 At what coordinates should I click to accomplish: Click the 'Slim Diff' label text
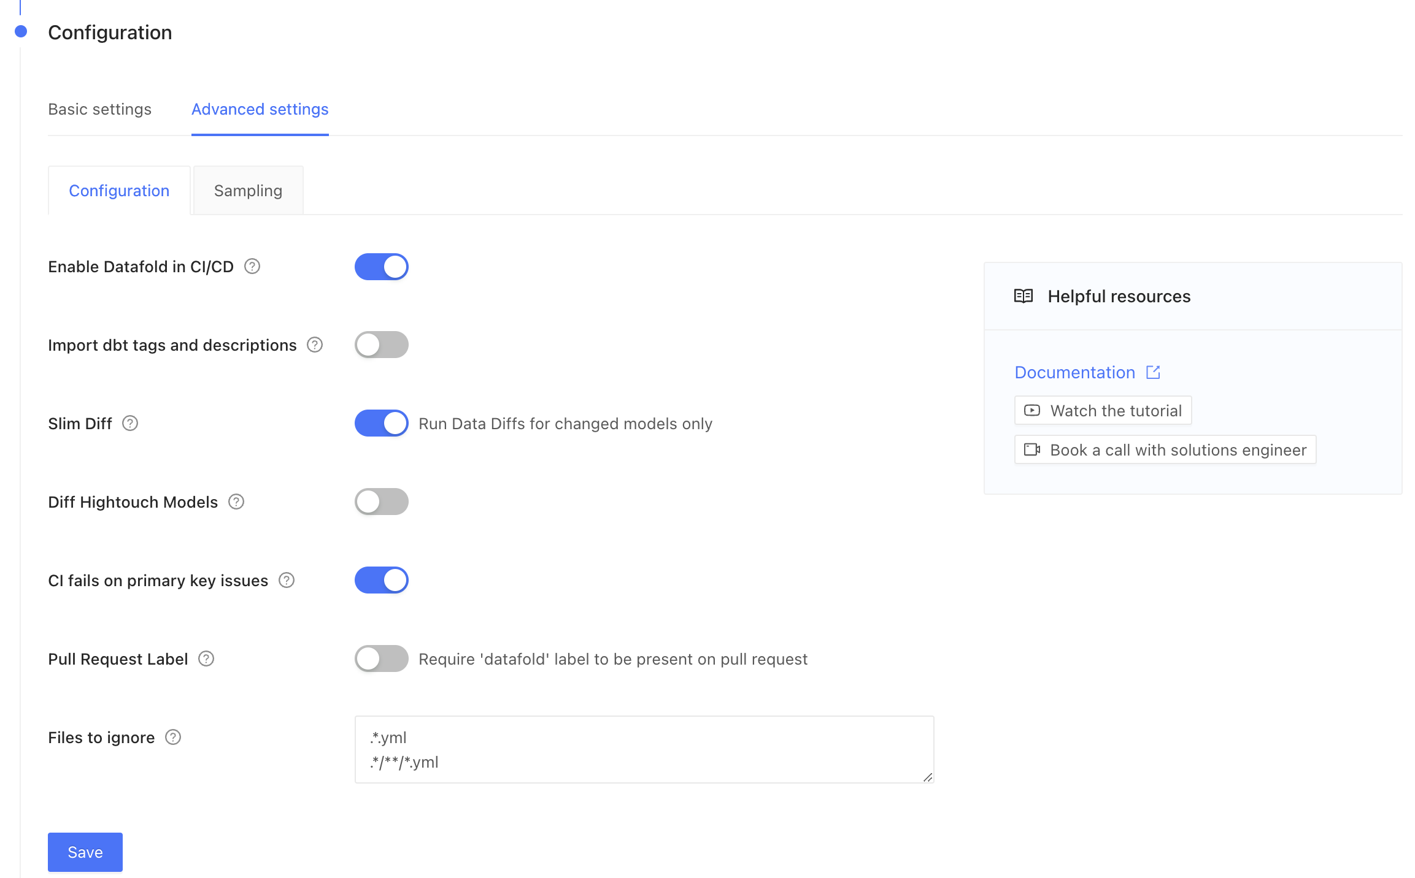(80, 424)
